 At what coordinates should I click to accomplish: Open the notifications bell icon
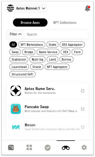pyautogui.click(x=88, y=8)
